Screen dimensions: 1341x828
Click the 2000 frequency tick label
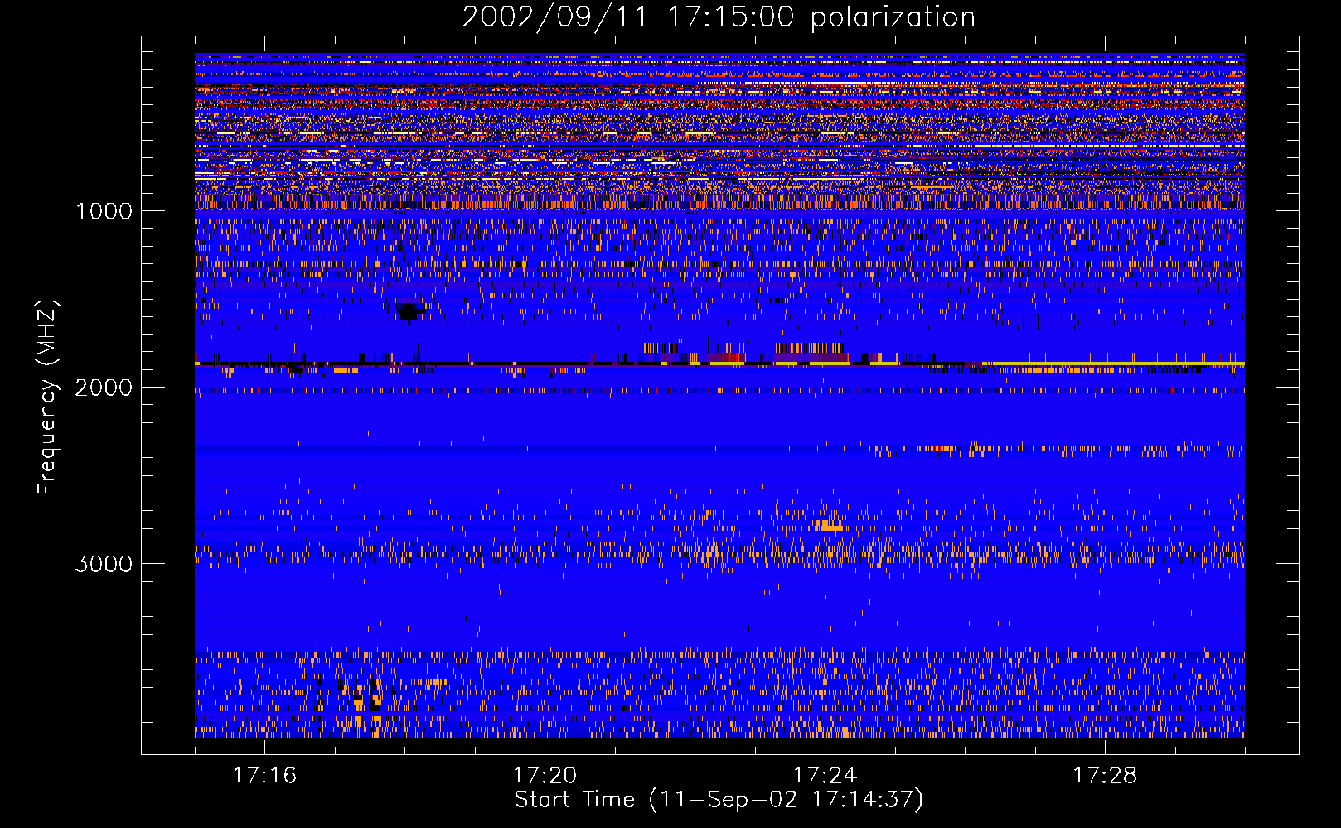point(104,388)
